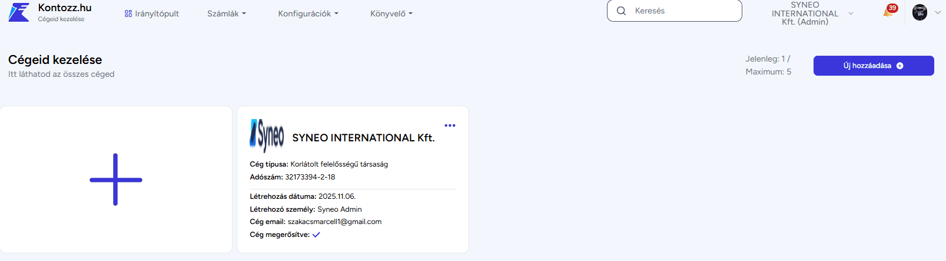Click the Irányítópult grid icon
Image resolution: width=946 pixels, height=261 pixels.
click(x=128, y=13)
